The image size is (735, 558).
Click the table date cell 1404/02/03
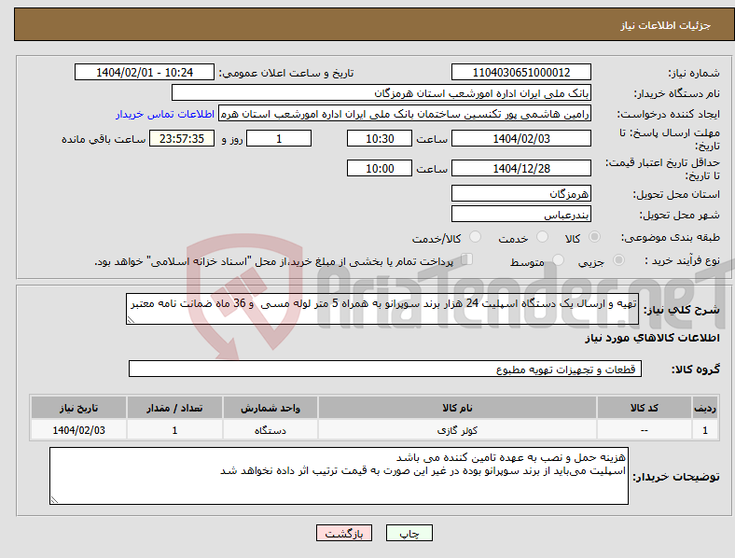[x=78, y=430]
